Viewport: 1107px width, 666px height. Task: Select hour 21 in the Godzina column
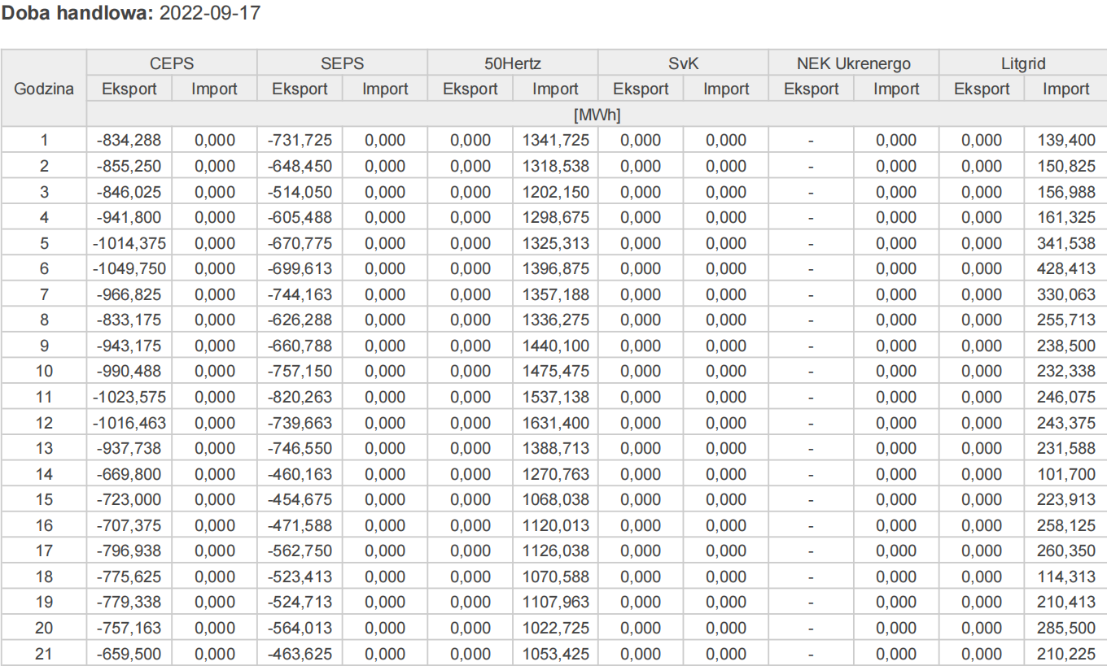[44, 654]
